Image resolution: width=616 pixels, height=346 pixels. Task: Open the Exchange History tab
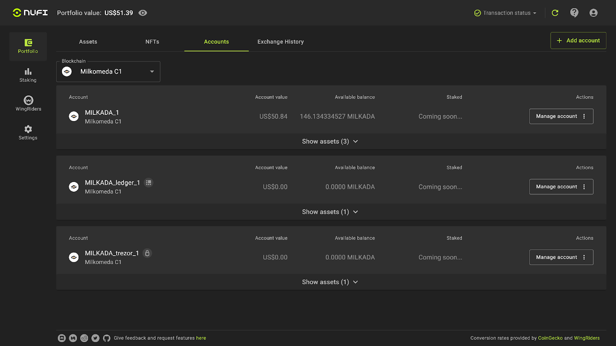pyautogui.click(x=281, y=42)
